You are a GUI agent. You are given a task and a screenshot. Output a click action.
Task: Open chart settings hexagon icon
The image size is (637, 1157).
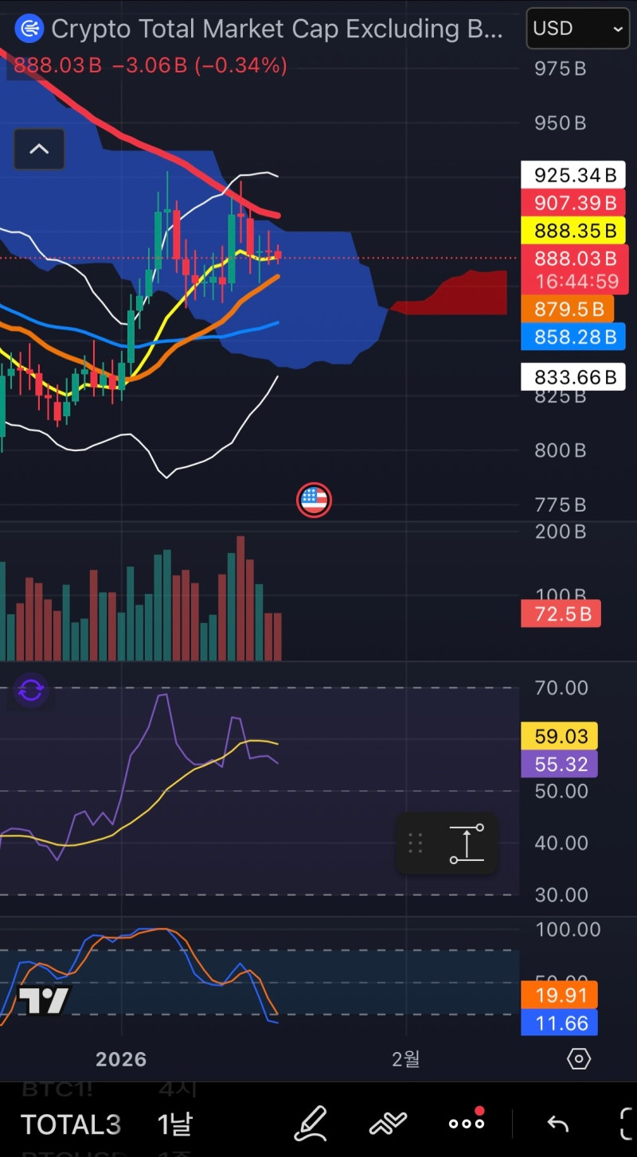pyautogui.click(x=579, y=1059)
